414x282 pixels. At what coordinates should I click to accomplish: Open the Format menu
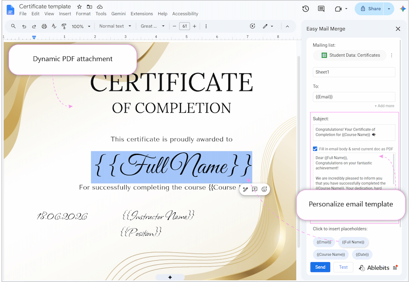[83, 14]
